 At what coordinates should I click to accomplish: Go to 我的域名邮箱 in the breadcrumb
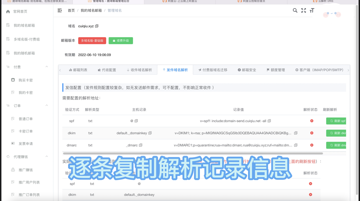(91, 10)
